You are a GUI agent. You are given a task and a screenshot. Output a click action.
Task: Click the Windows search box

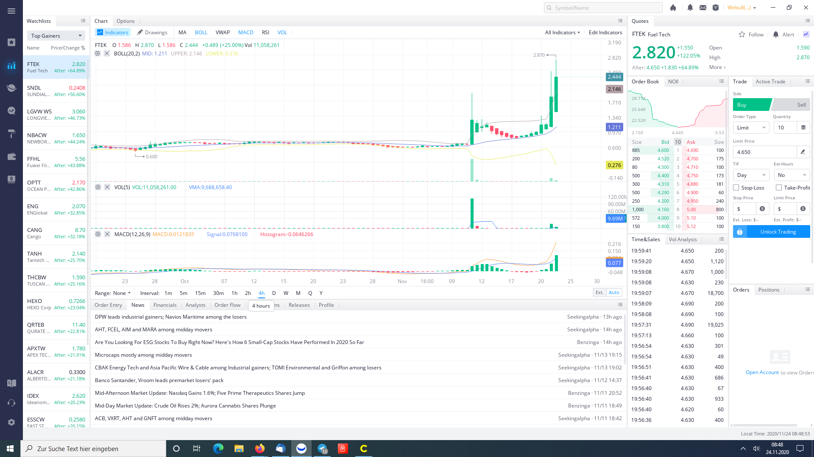[93, 449]
